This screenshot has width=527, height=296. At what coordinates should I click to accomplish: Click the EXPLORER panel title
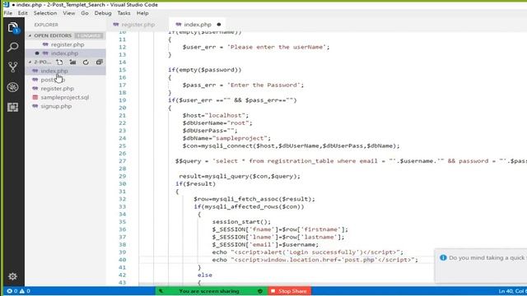(x=46, y=25)
